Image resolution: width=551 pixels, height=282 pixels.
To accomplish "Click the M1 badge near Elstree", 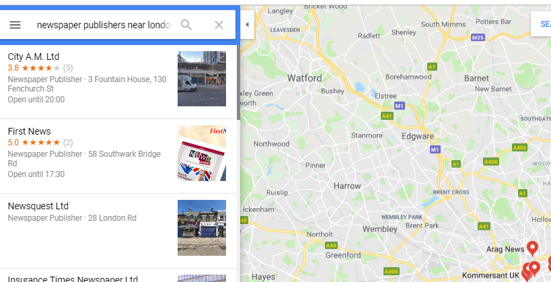I will point(399,106).
